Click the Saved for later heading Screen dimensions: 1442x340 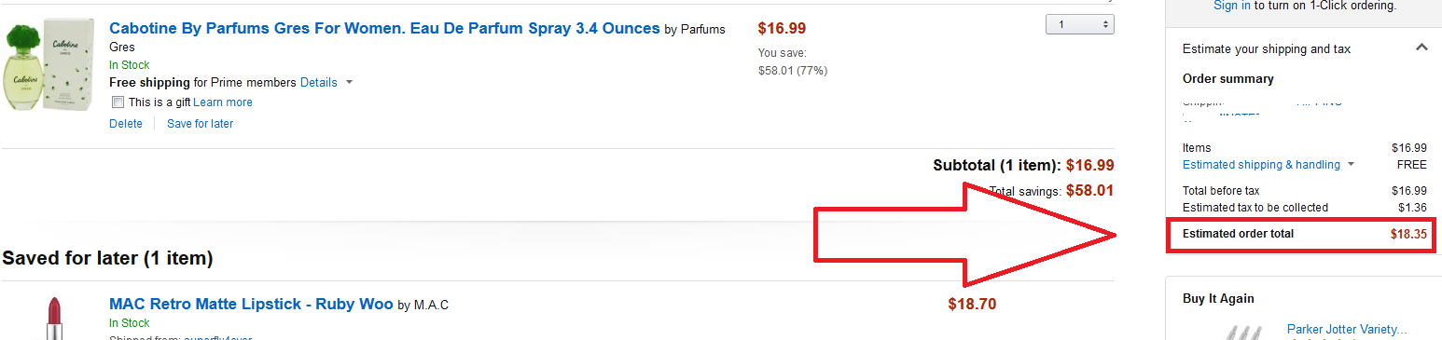(x=107, y=258)
